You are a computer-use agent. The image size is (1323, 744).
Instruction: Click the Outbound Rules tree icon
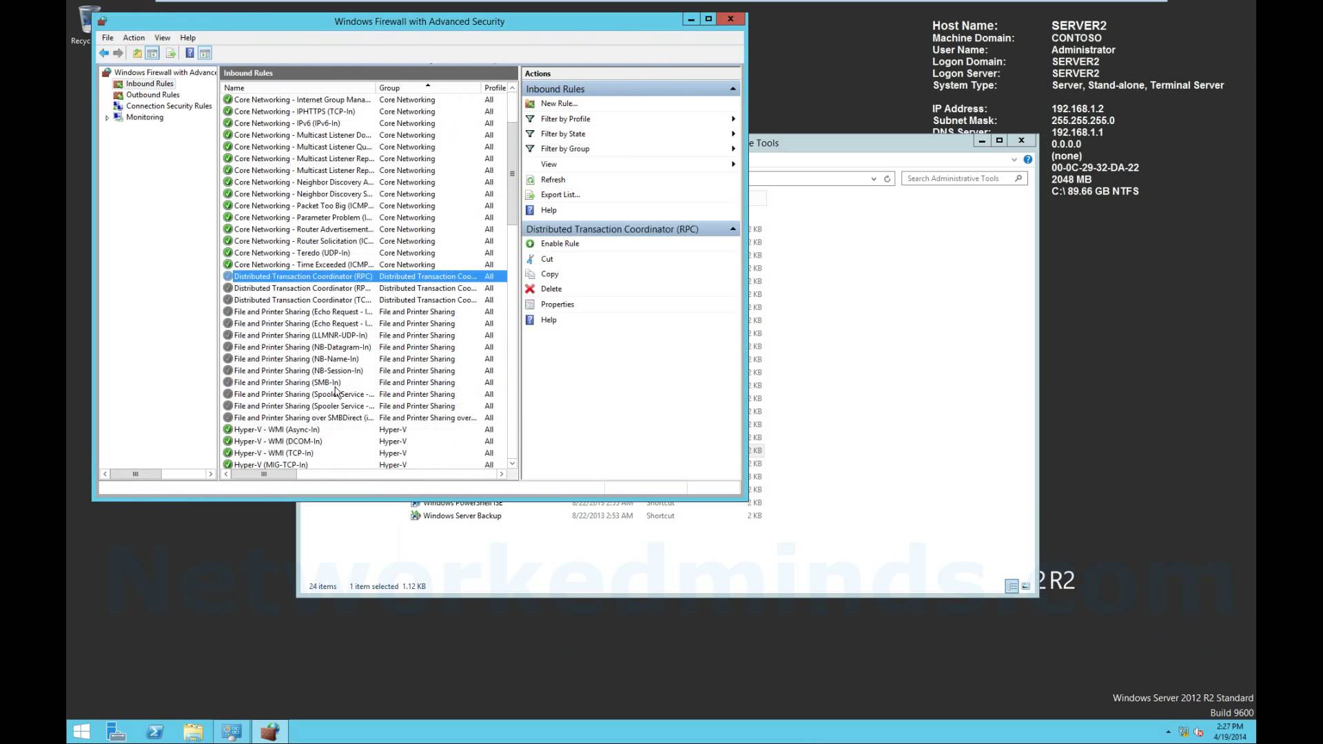(x=119, y=95)
